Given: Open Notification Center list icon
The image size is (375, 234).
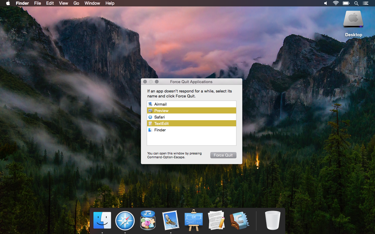Looking at the screenshot, I should point(365,3).
